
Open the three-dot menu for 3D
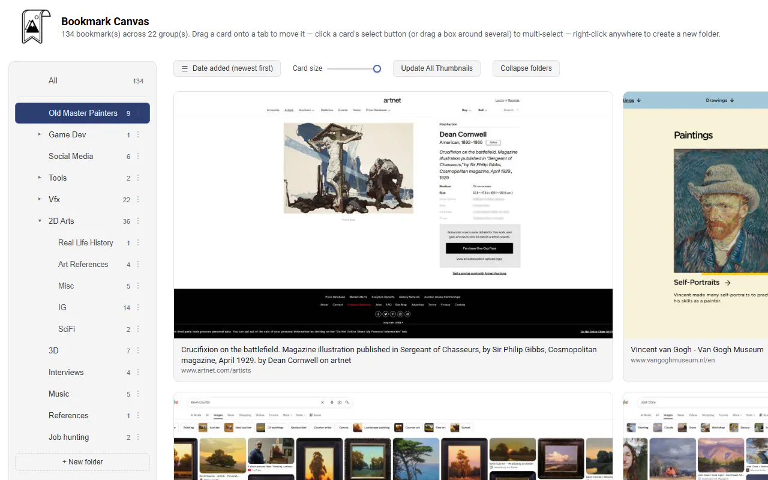pyautogui.click(x=138, y=350)
